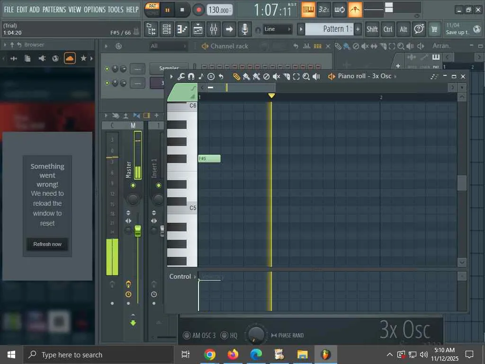Toggle the countdown before recording button
This screenshot has width=485, height=364.
tap(323, 9)
